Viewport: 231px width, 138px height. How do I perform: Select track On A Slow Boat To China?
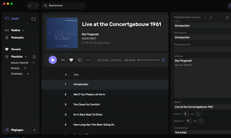pyautogui.click(x=105, y=115)
